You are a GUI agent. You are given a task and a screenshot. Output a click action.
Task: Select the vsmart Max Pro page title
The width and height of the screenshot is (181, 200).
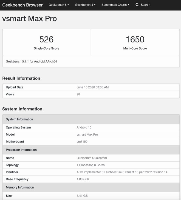pyautogui.click(x=30, y=19)
